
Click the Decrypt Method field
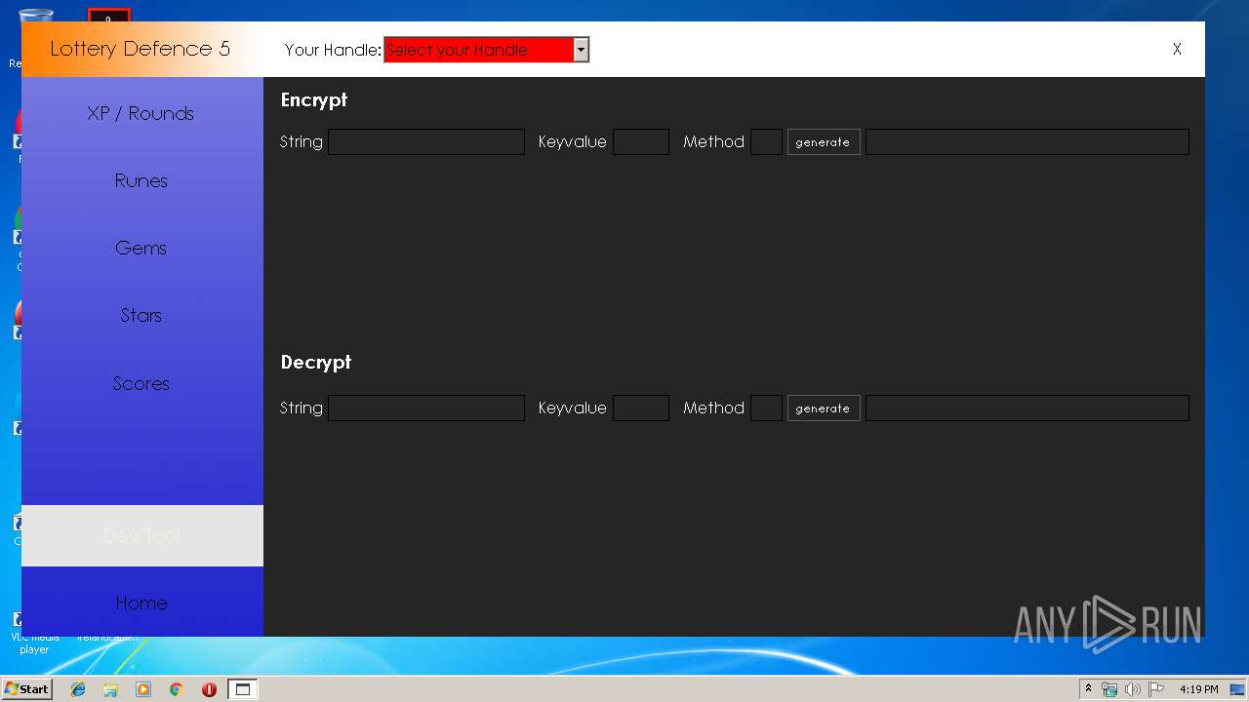[x=766, y=409]
